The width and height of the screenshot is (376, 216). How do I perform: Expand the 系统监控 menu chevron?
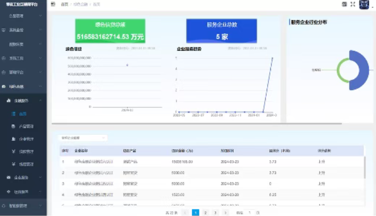[x=40, y=30]
